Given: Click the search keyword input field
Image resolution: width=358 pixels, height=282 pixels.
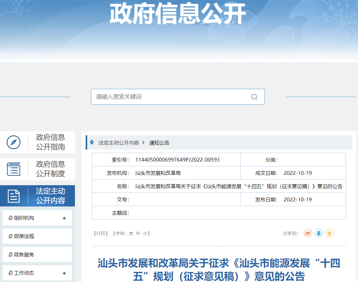Looking at the screenshot, I should tap(171, 97).
